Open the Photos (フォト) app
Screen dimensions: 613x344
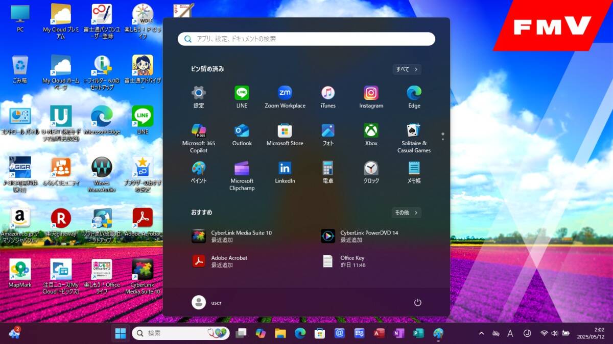pos(328,135)
